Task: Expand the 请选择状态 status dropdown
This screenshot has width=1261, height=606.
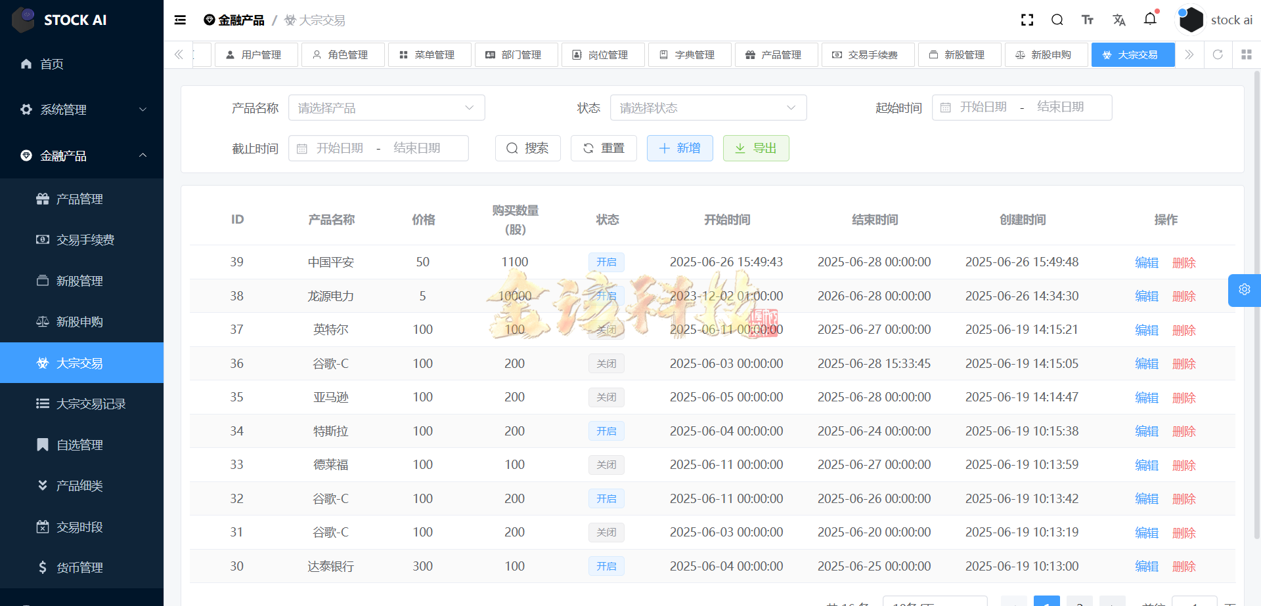Action: tap(708, 108)
